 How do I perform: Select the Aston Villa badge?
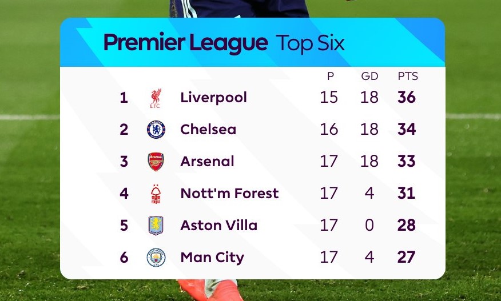[x=156, y=226]
